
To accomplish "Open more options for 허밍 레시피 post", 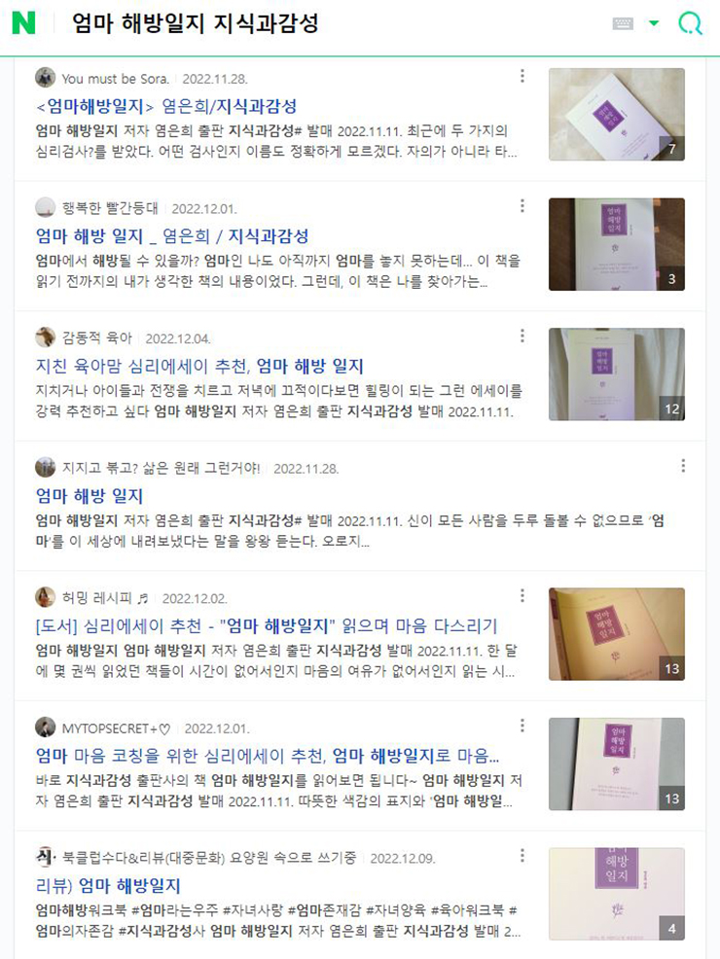I will (522, 595).
